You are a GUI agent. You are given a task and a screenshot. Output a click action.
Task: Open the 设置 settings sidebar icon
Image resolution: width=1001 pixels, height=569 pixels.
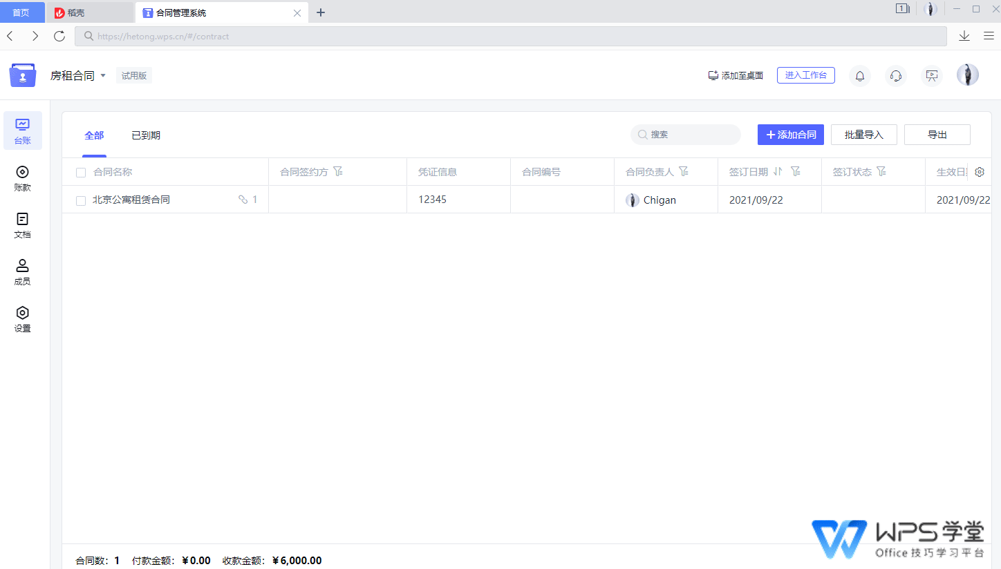(x=23, y=318)
